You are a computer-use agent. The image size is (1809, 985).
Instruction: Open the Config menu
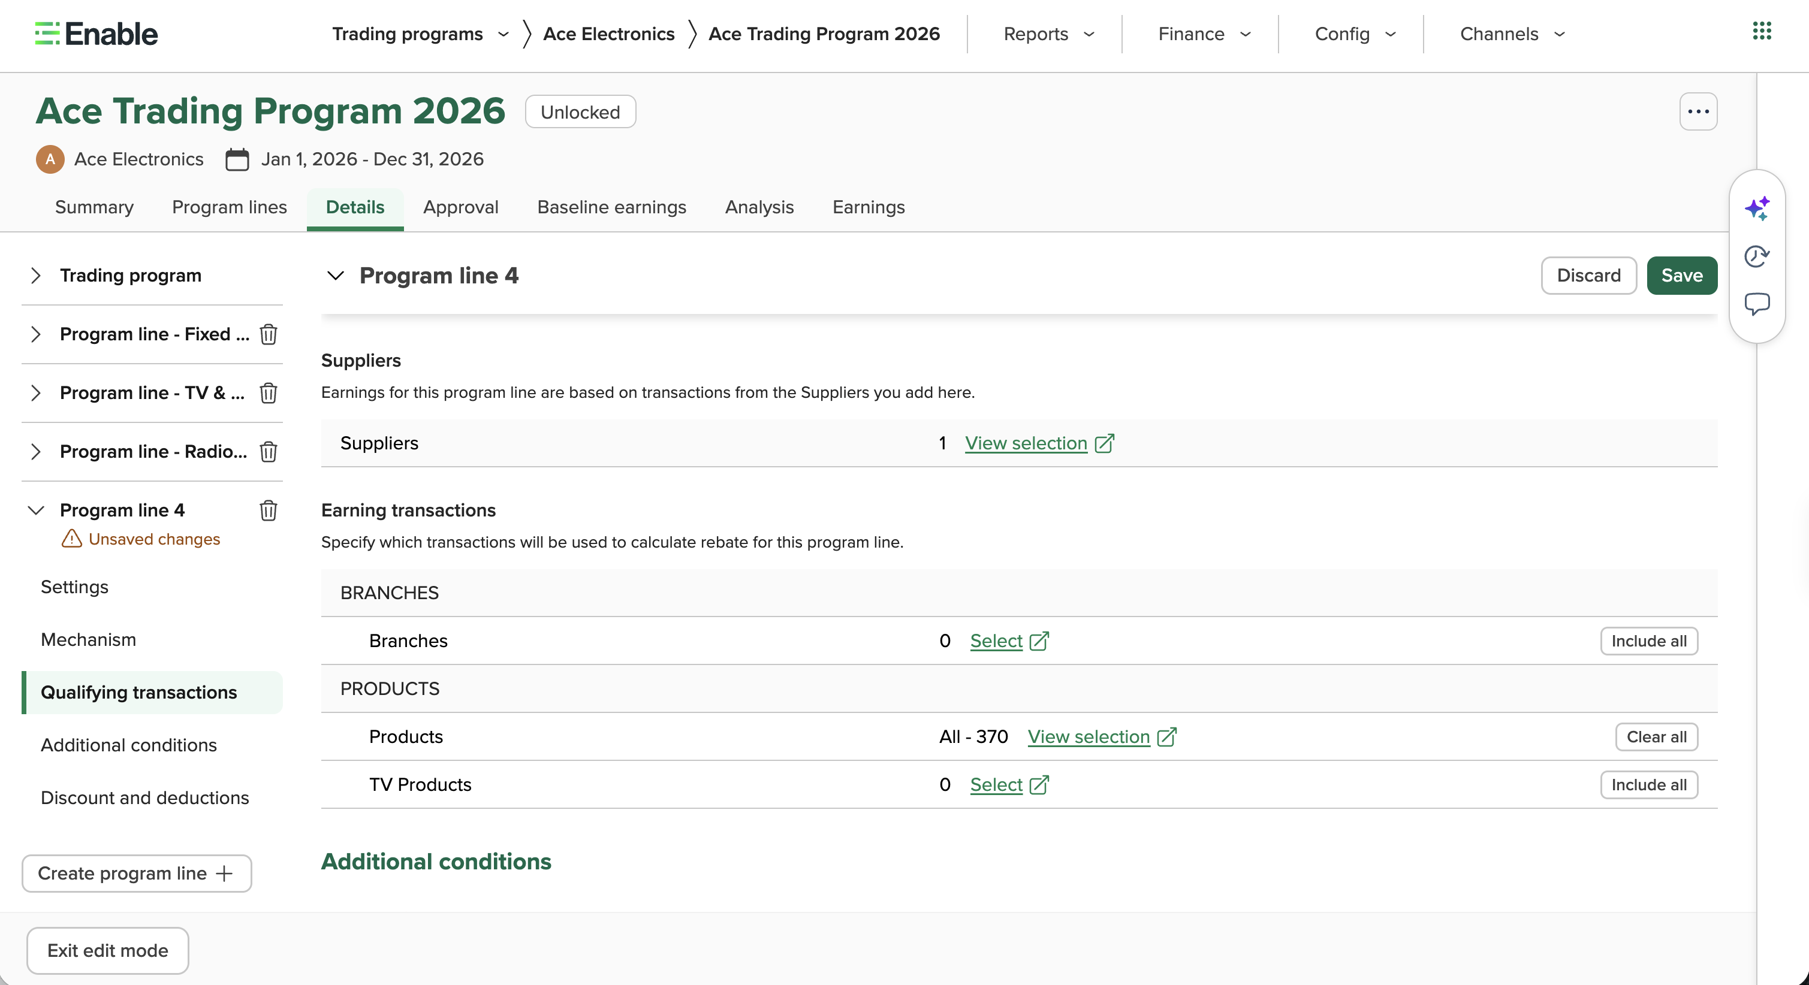pyautogui.click(x=1355, y=34)
